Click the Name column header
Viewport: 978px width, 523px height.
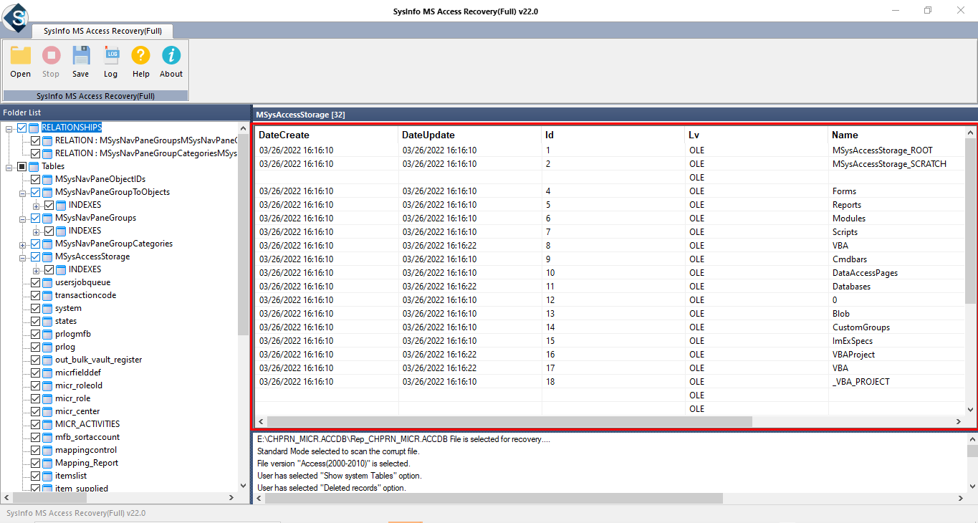click(x=845, y=135)
